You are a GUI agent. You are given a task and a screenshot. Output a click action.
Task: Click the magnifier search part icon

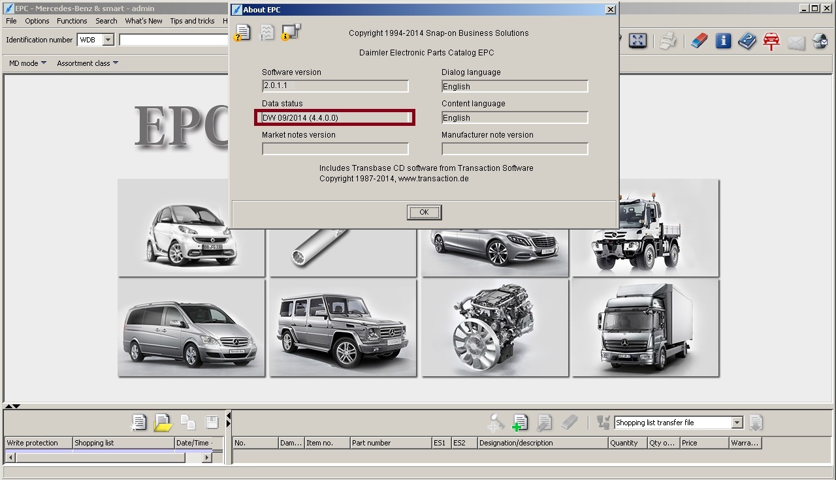496,423
